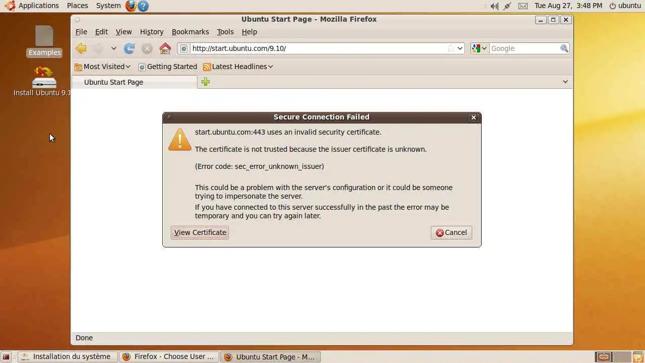645x363 pixels.
Task: Click the Done status bar text
Action: click(84, 338)
